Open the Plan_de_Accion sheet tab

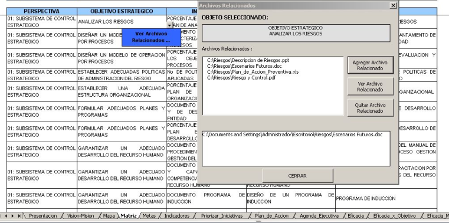click(271, 216)
